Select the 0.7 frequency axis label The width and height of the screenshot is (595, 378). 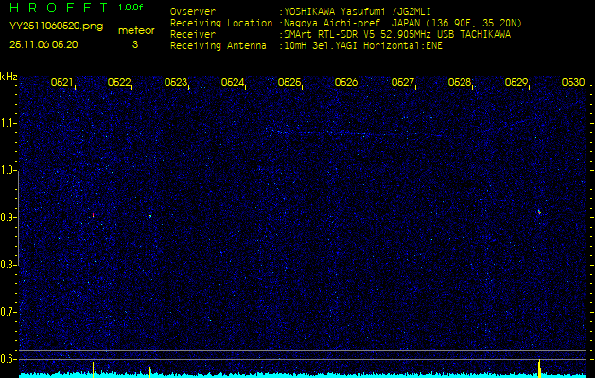pyautogui.click(x=9, y=312)
